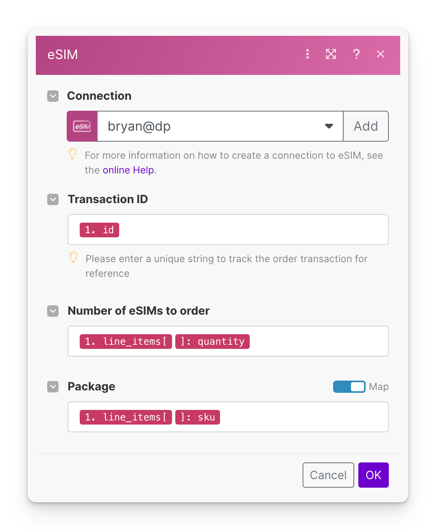The height and width of the screenshot is (530, 436).
Task: Click the dropdown caret on the connection selector
Action: pos(329,126)
